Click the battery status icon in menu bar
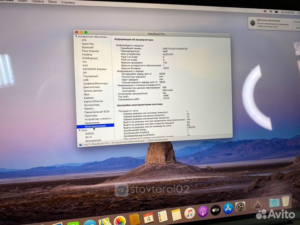Viewport: 300px width, 225px height. [x=277, y=12]
